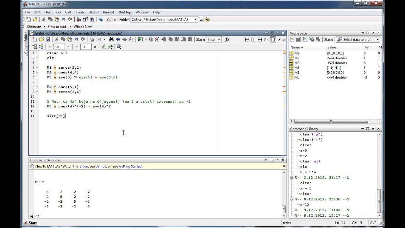This screenshot has width=405, height=228.
Task: Click increment plus button beside 1.0
Action: point(68,47)
